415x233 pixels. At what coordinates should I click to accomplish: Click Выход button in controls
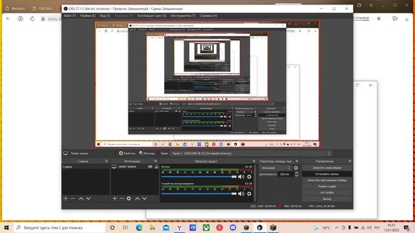click(327, 199)
